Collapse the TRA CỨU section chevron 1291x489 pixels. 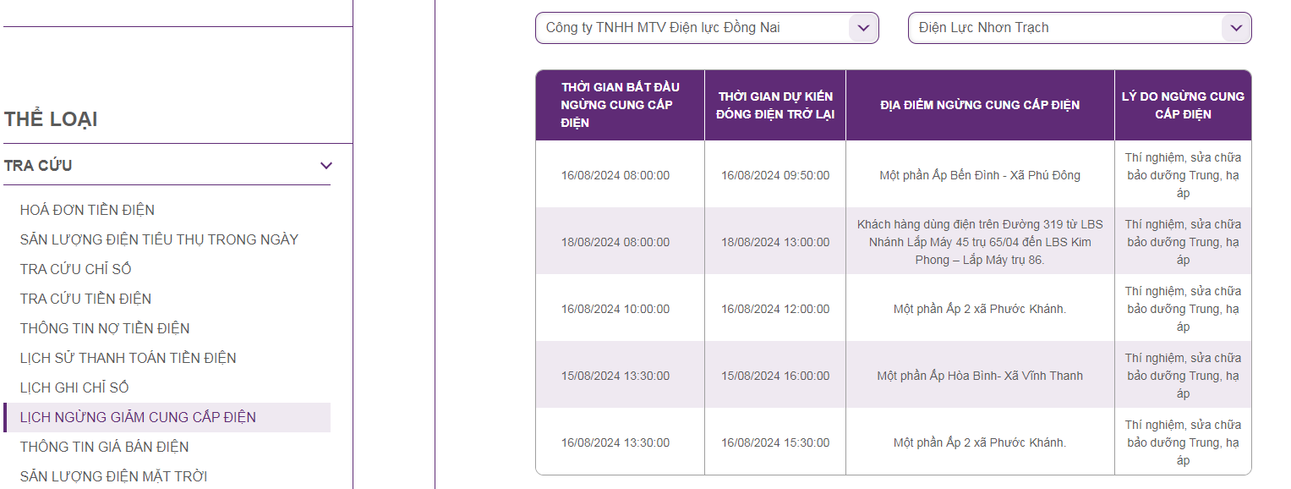326,166
